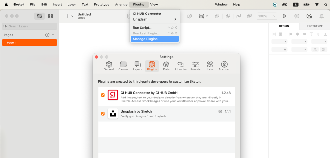The height and width of the screenshot is (158, 330).
Task: Click the Y position field
Action: 299,42
